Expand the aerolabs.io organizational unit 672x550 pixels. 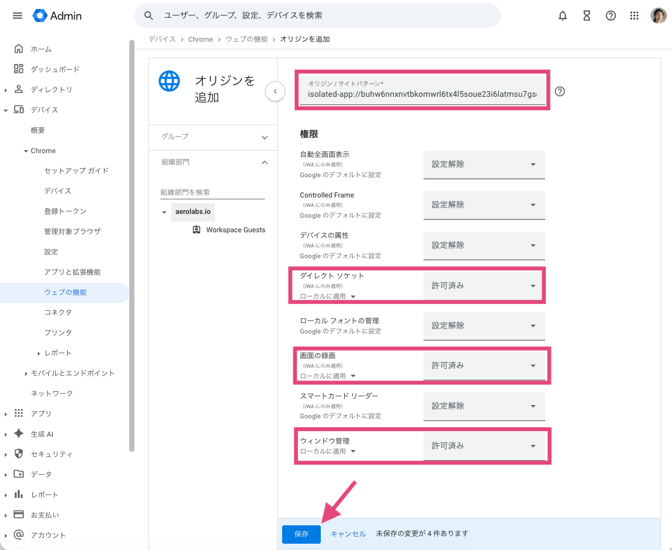164,211
